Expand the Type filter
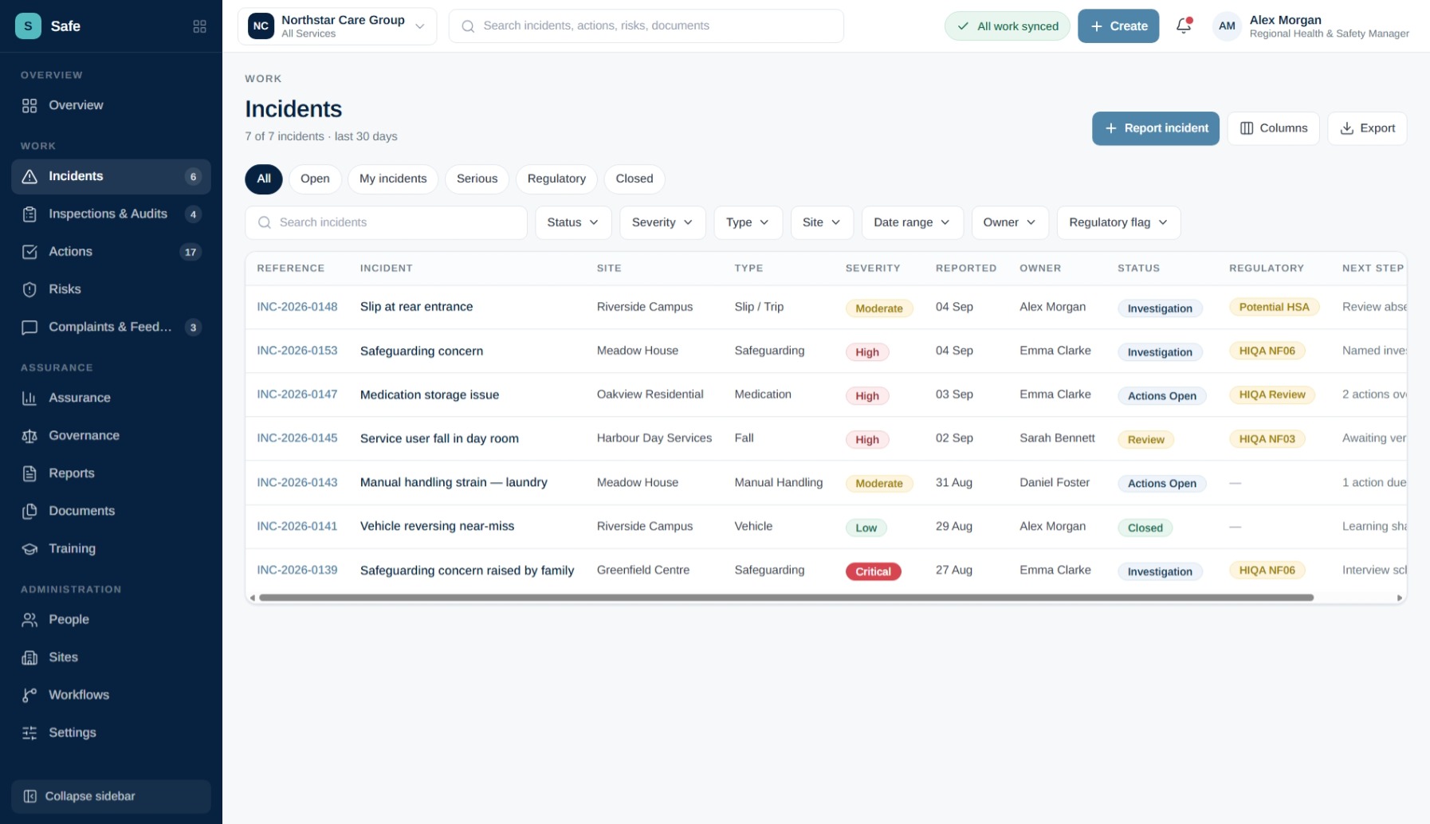Image resolution: width=1430 pixels, height=824 pixels. (x=748, y=222)
